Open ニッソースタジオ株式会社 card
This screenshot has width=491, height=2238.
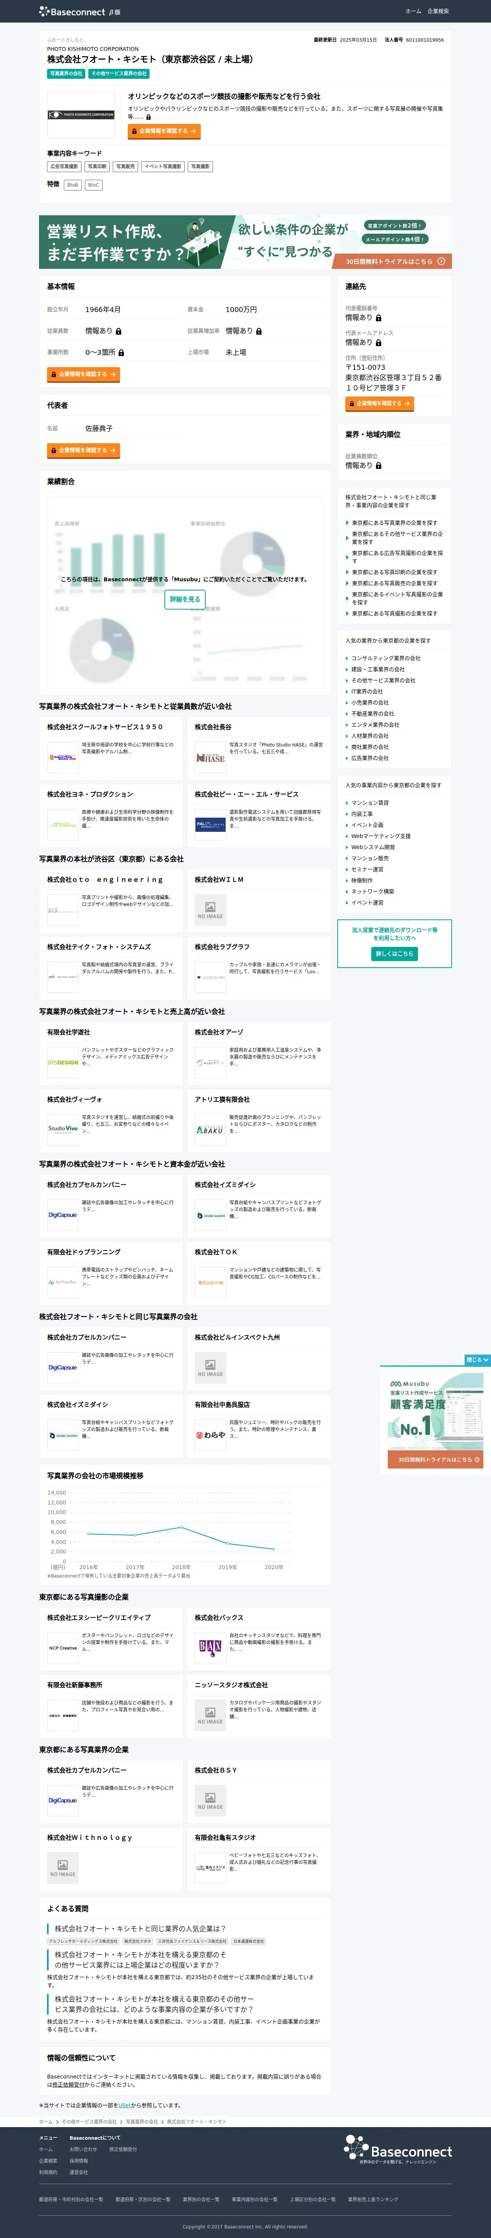click(x=259, y=1707)
